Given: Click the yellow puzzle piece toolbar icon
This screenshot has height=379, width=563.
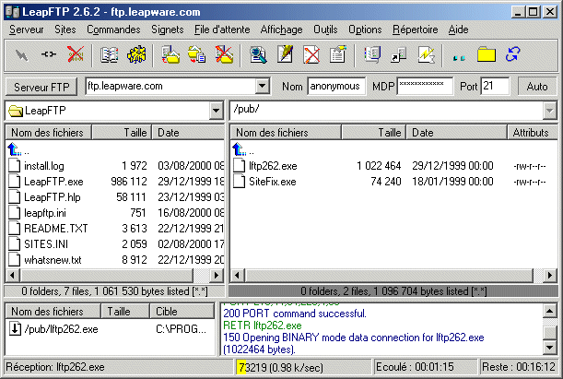Looking at the screenshot, I should pyautogui.click(x=136, y=55).
